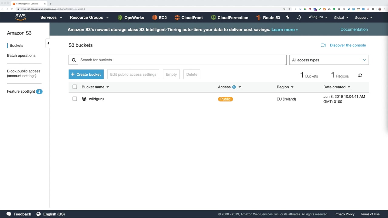Select Buckets in the sidebar
Viewport: 388px width, 218px height.
coord(16,45)
